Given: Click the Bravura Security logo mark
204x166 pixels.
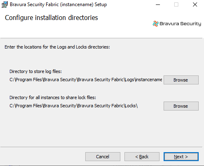Looking at the screenshot, I should [x=155, y=24].
